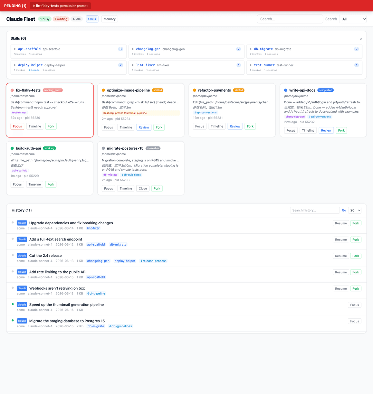Image resolution: width=373 pixels, height=394 pixels.
Task: Fork the Add rate limiting history session
Action: click(356, 272)
